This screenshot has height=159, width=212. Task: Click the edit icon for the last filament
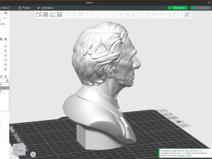[x=6, y=69]
